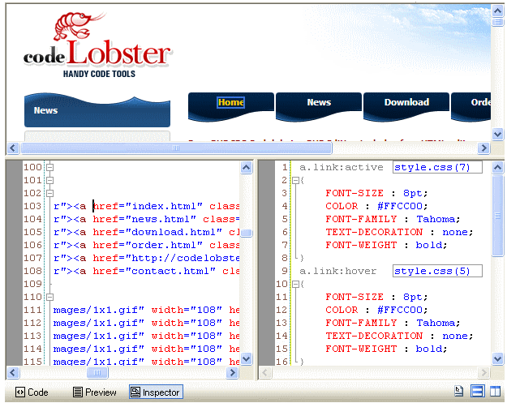The width and height of the screenshot is (507, 403).
Task: Click HTML code pane scroll-left arrow
Action: [x=13, y=373]
